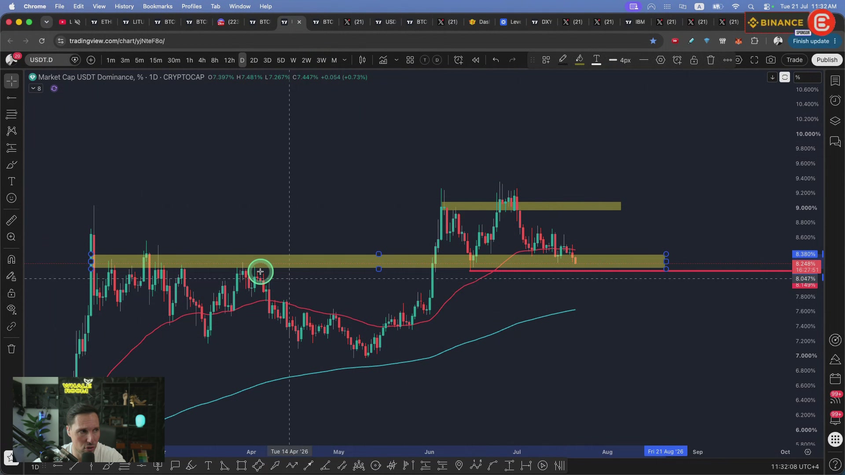This screenshot has width=845, height=475.
Task: Hide all drawings with eye icon
Action: [12, 310]
